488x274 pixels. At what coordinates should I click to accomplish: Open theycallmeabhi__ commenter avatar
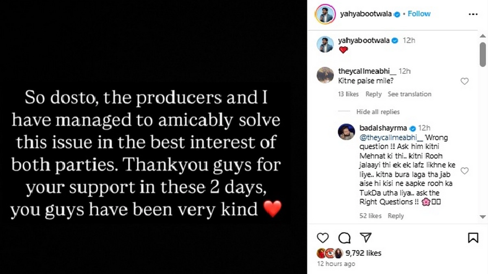(x=325, y=75)
